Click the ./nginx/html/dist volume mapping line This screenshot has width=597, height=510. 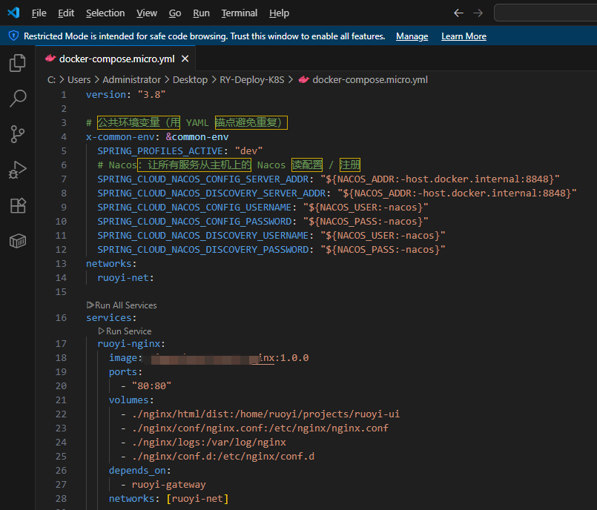[x=265, y=414]
